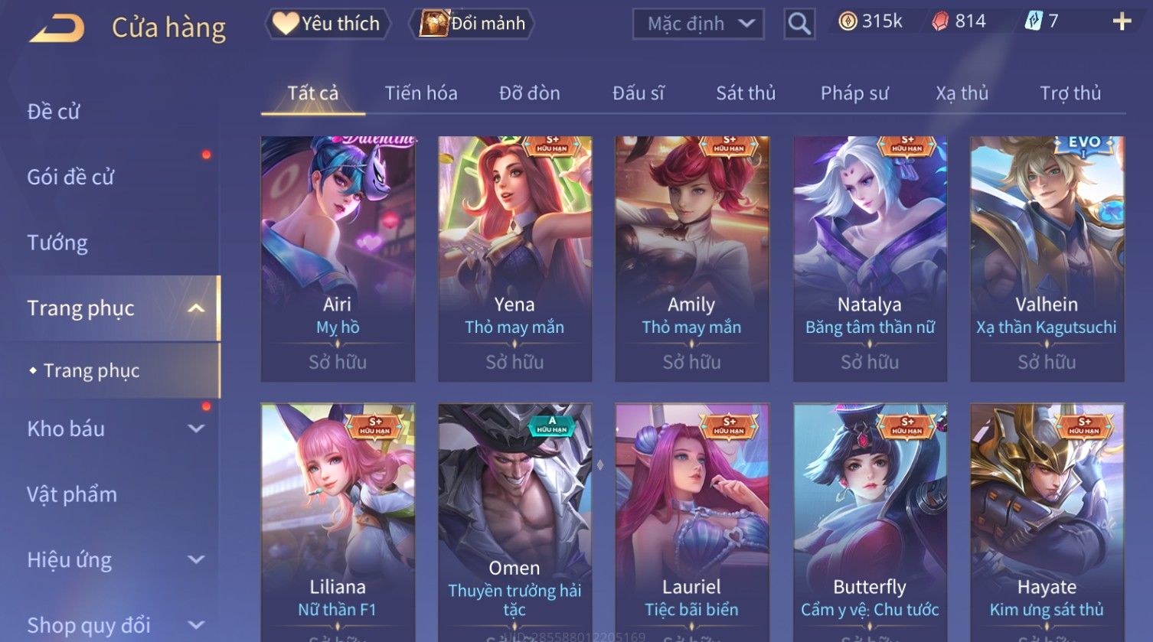Go to Tướng in sidebar
This screenshot has width=1153, height=642.
point(57,243)
